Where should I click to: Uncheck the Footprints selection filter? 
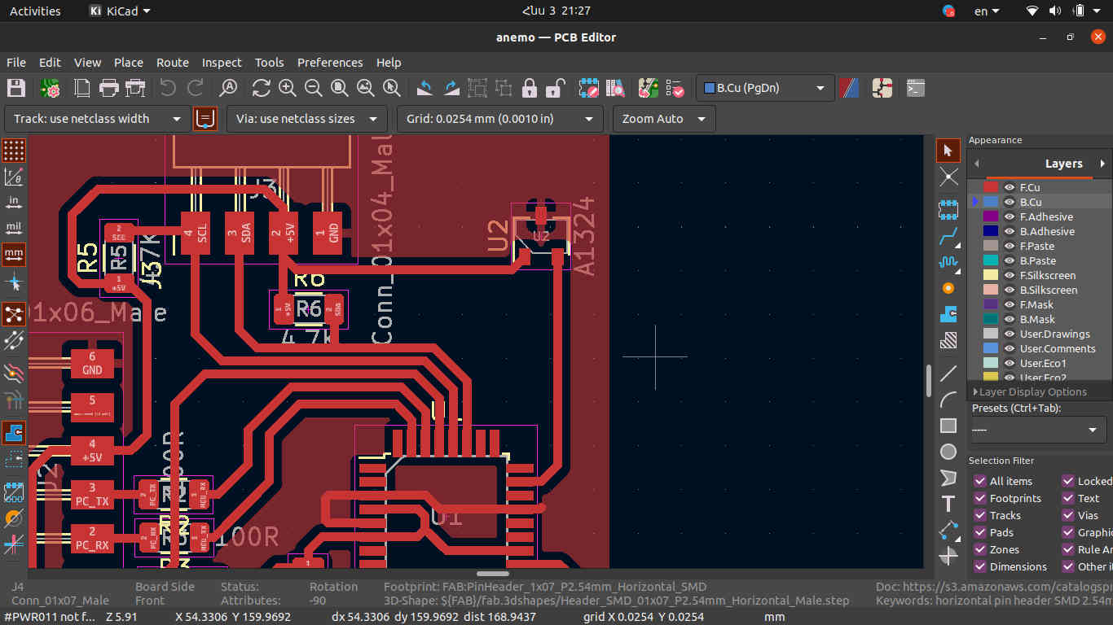point(980,498)
